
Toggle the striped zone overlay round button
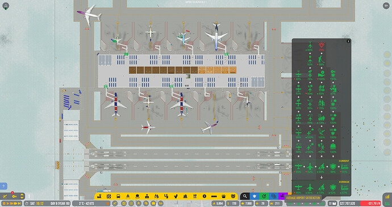coord(124,203)
